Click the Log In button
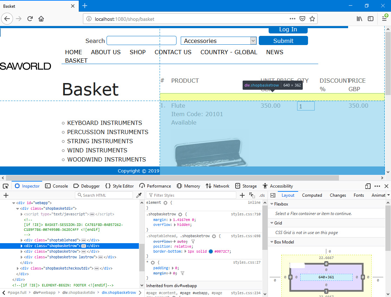The height and width of the screenshot is (297, 391). click(288, 30)
